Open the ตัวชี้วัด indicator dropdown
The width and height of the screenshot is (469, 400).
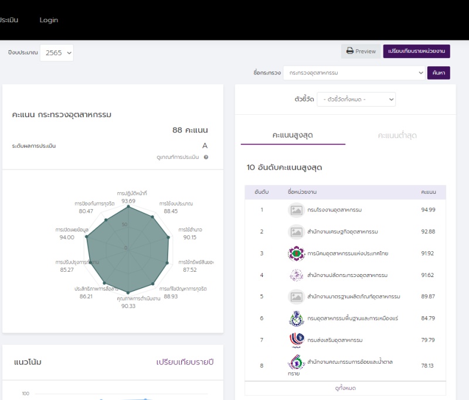point(356,100)
